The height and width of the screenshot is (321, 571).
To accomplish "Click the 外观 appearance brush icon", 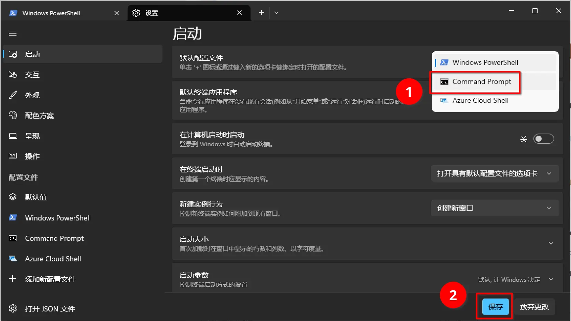I will [13, 95].
